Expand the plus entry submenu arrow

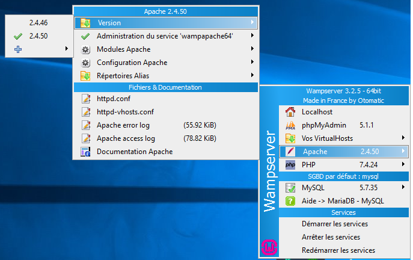[67, 49]
